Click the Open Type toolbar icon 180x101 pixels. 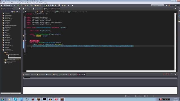point(36,5)
